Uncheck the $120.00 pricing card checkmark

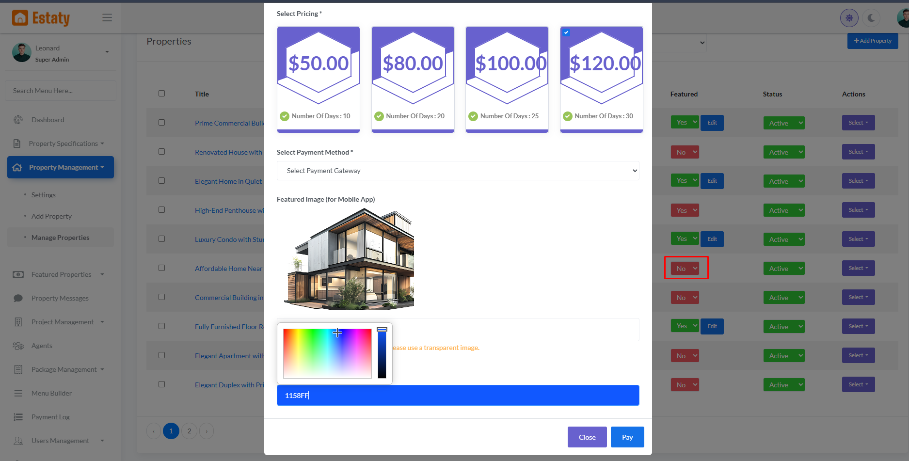click(x=566, y=33)
